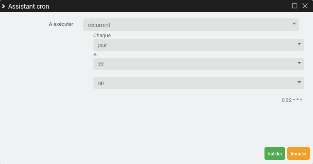Click the "A" label above the hour selector

[x=95, y=55]
